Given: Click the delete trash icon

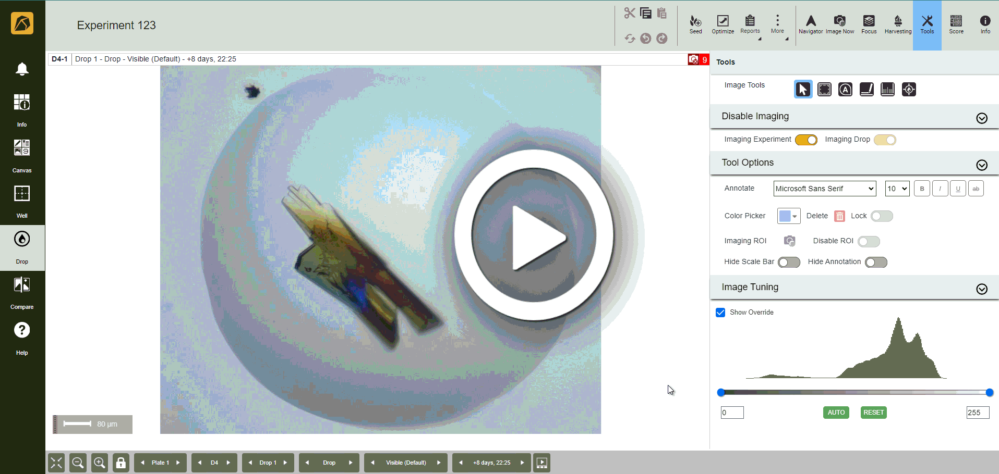Looking at the screenshot, I should pyautogui.click(x=839, y=216).
